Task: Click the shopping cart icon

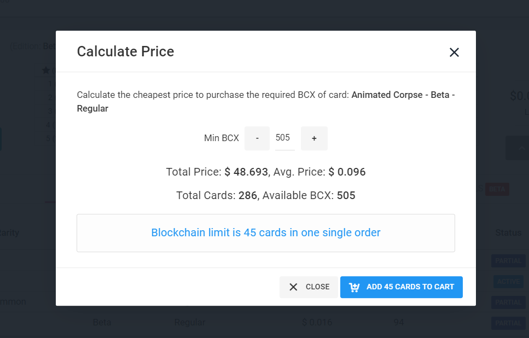Action: coord(354,287)
